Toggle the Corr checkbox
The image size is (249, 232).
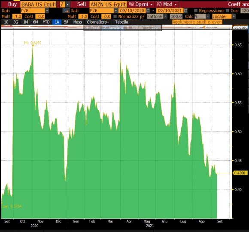[x=228, y=11]
